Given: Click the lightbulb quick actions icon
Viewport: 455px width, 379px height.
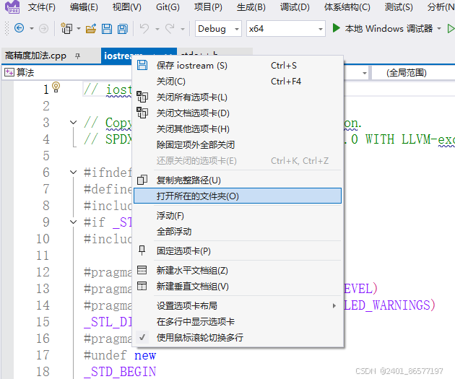Looking at the screenshot, I should 56,87.
